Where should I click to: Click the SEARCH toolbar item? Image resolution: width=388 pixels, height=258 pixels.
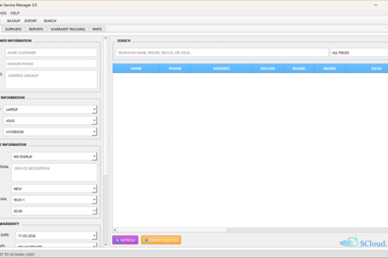(50, 21)
